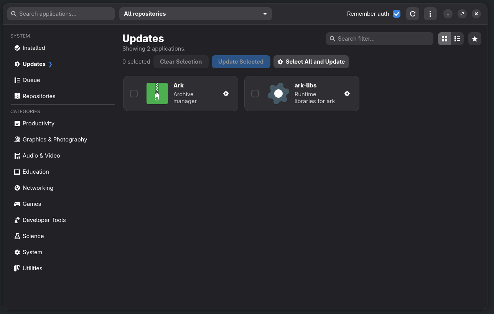The width and height of the screenshot is (494, 314).
Task: Open settings for the ark-libs package
Action: click(x=347, y=93)
